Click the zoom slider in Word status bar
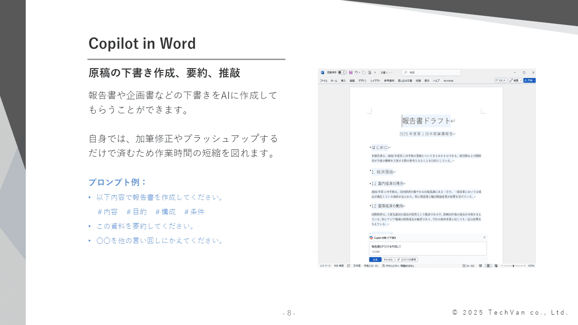The image size is (578, 325). [x=513, y=266]
